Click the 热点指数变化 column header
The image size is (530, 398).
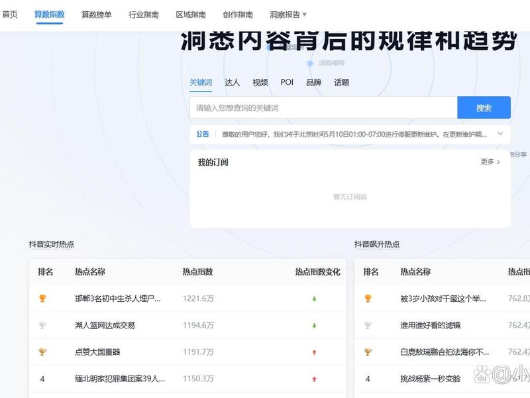point(318,272)
